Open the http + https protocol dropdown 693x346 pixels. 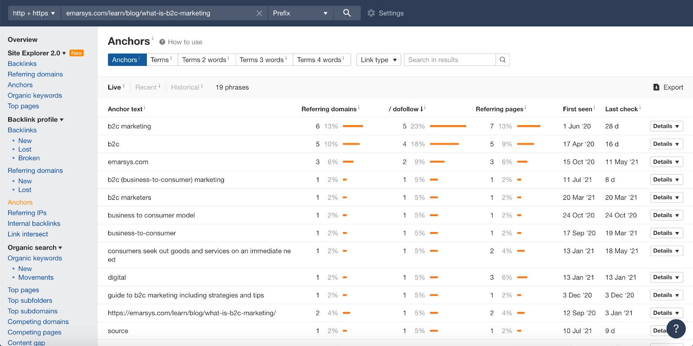(34, 13)
